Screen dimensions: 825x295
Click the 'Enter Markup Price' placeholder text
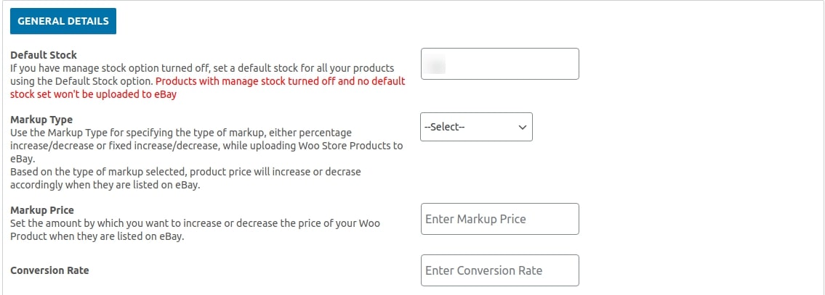[x=475, y=219]
